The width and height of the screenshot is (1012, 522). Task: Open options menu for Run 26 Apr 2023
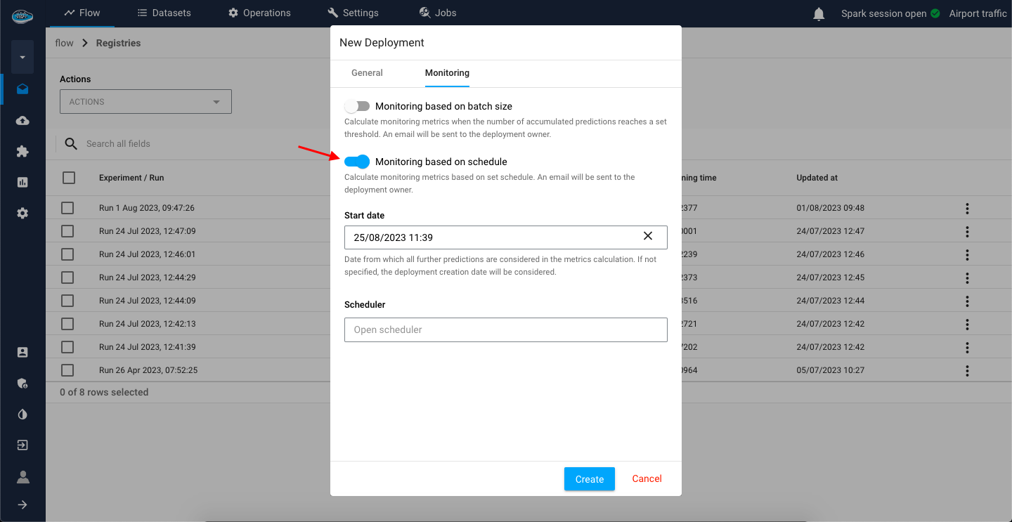pos(967,370)
